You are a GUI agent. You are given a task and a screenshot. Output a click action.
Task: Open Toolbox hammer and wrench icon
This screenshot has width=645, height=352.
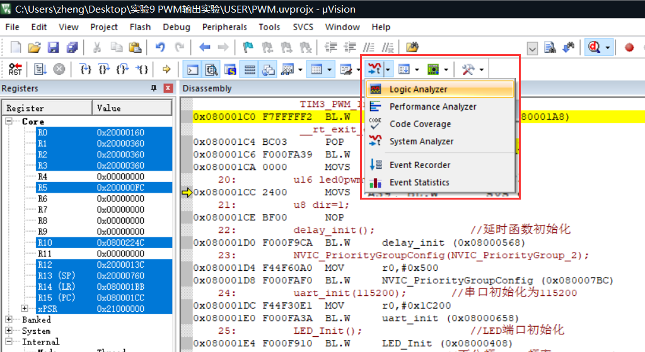coord(468,69)
